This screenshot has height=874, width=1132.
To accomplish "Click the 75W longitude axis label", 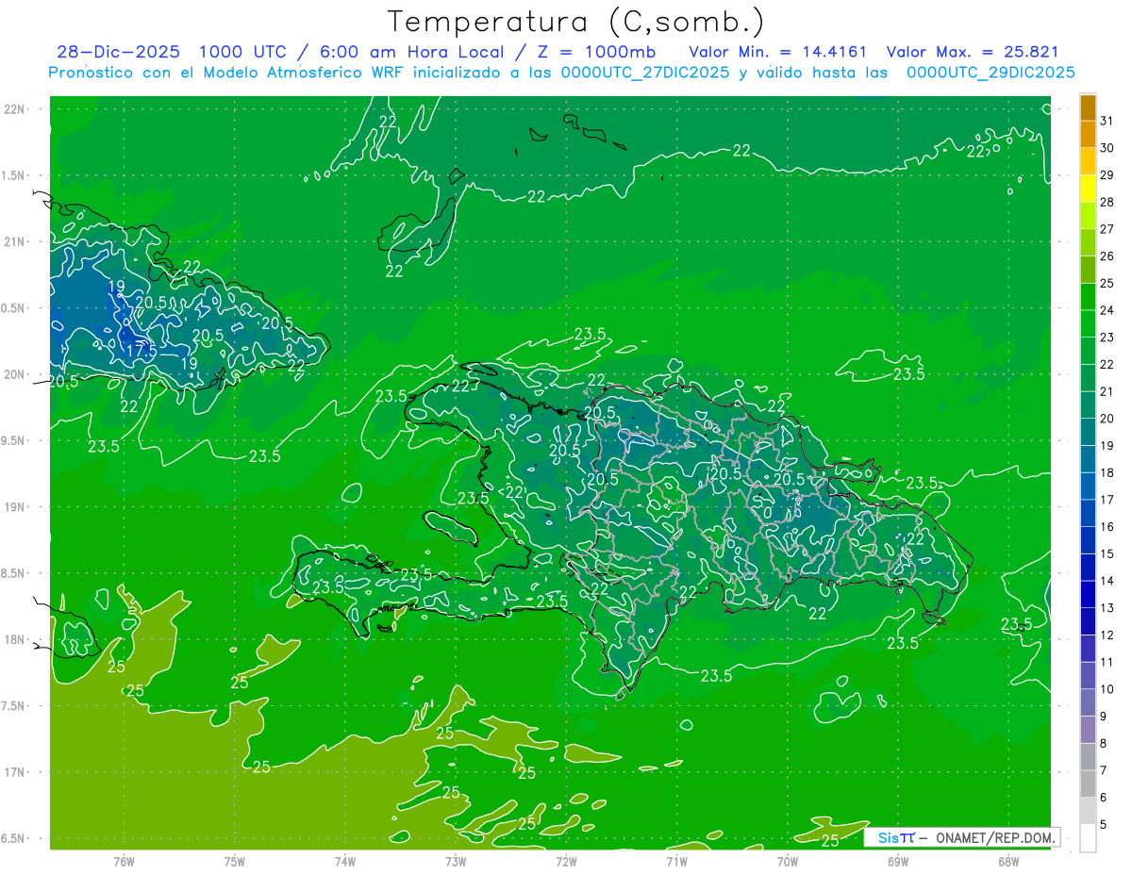I will pyautogui.click(x=235, y=861).
